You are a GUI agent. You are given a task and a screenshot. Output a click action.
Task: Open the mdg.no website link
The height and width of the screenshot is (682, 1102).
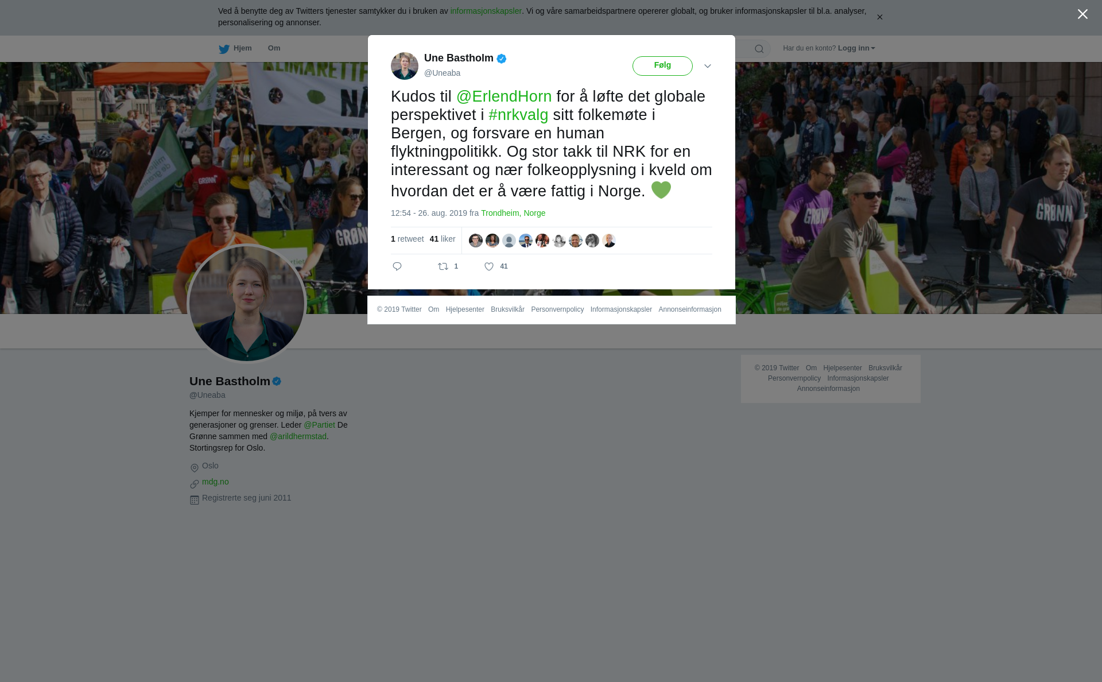click(x=215, y=482)
